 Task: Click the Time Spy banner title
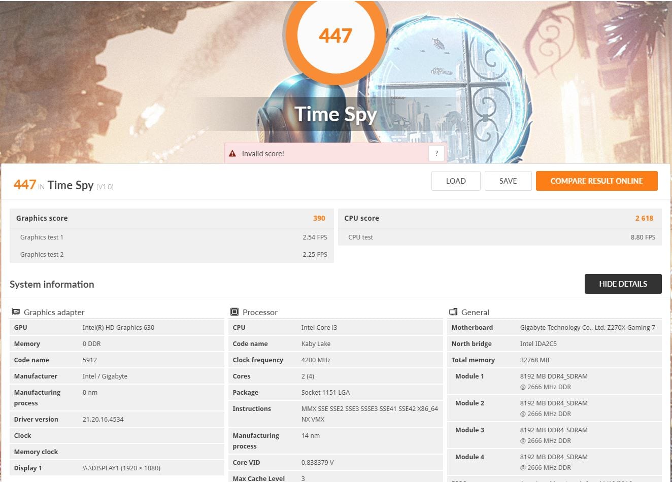[335, 115]
